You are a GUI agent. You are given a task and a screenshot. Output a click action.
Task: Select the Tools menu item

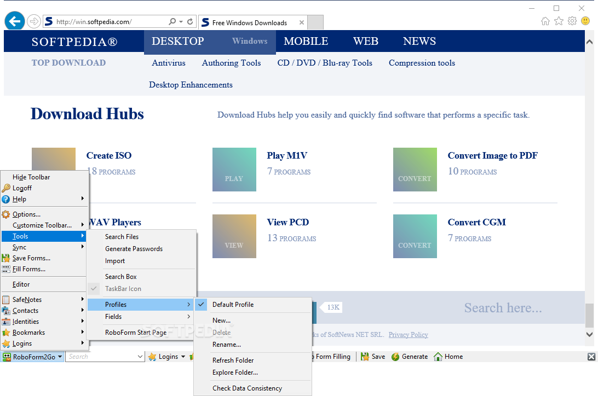pyautogui.click(x=44, y=236)
